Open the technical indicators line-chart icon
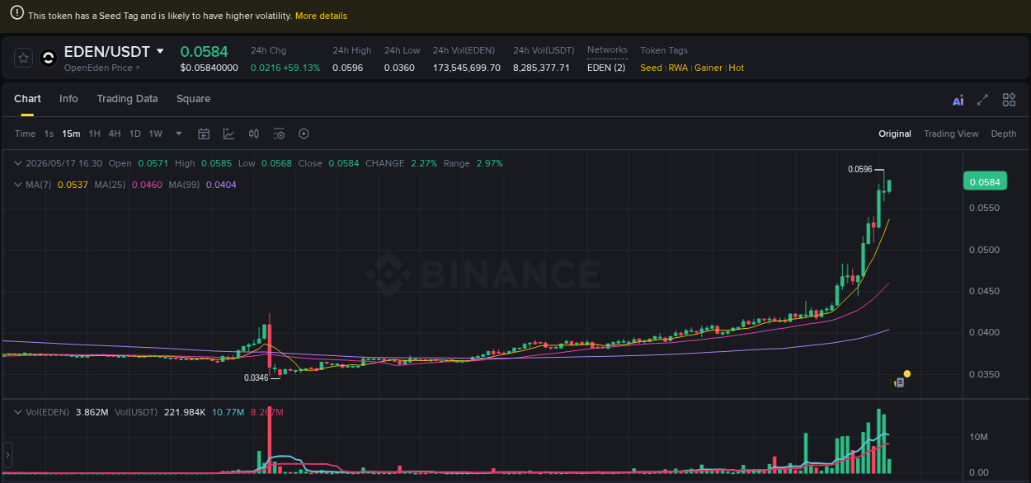 click(228, 134)
